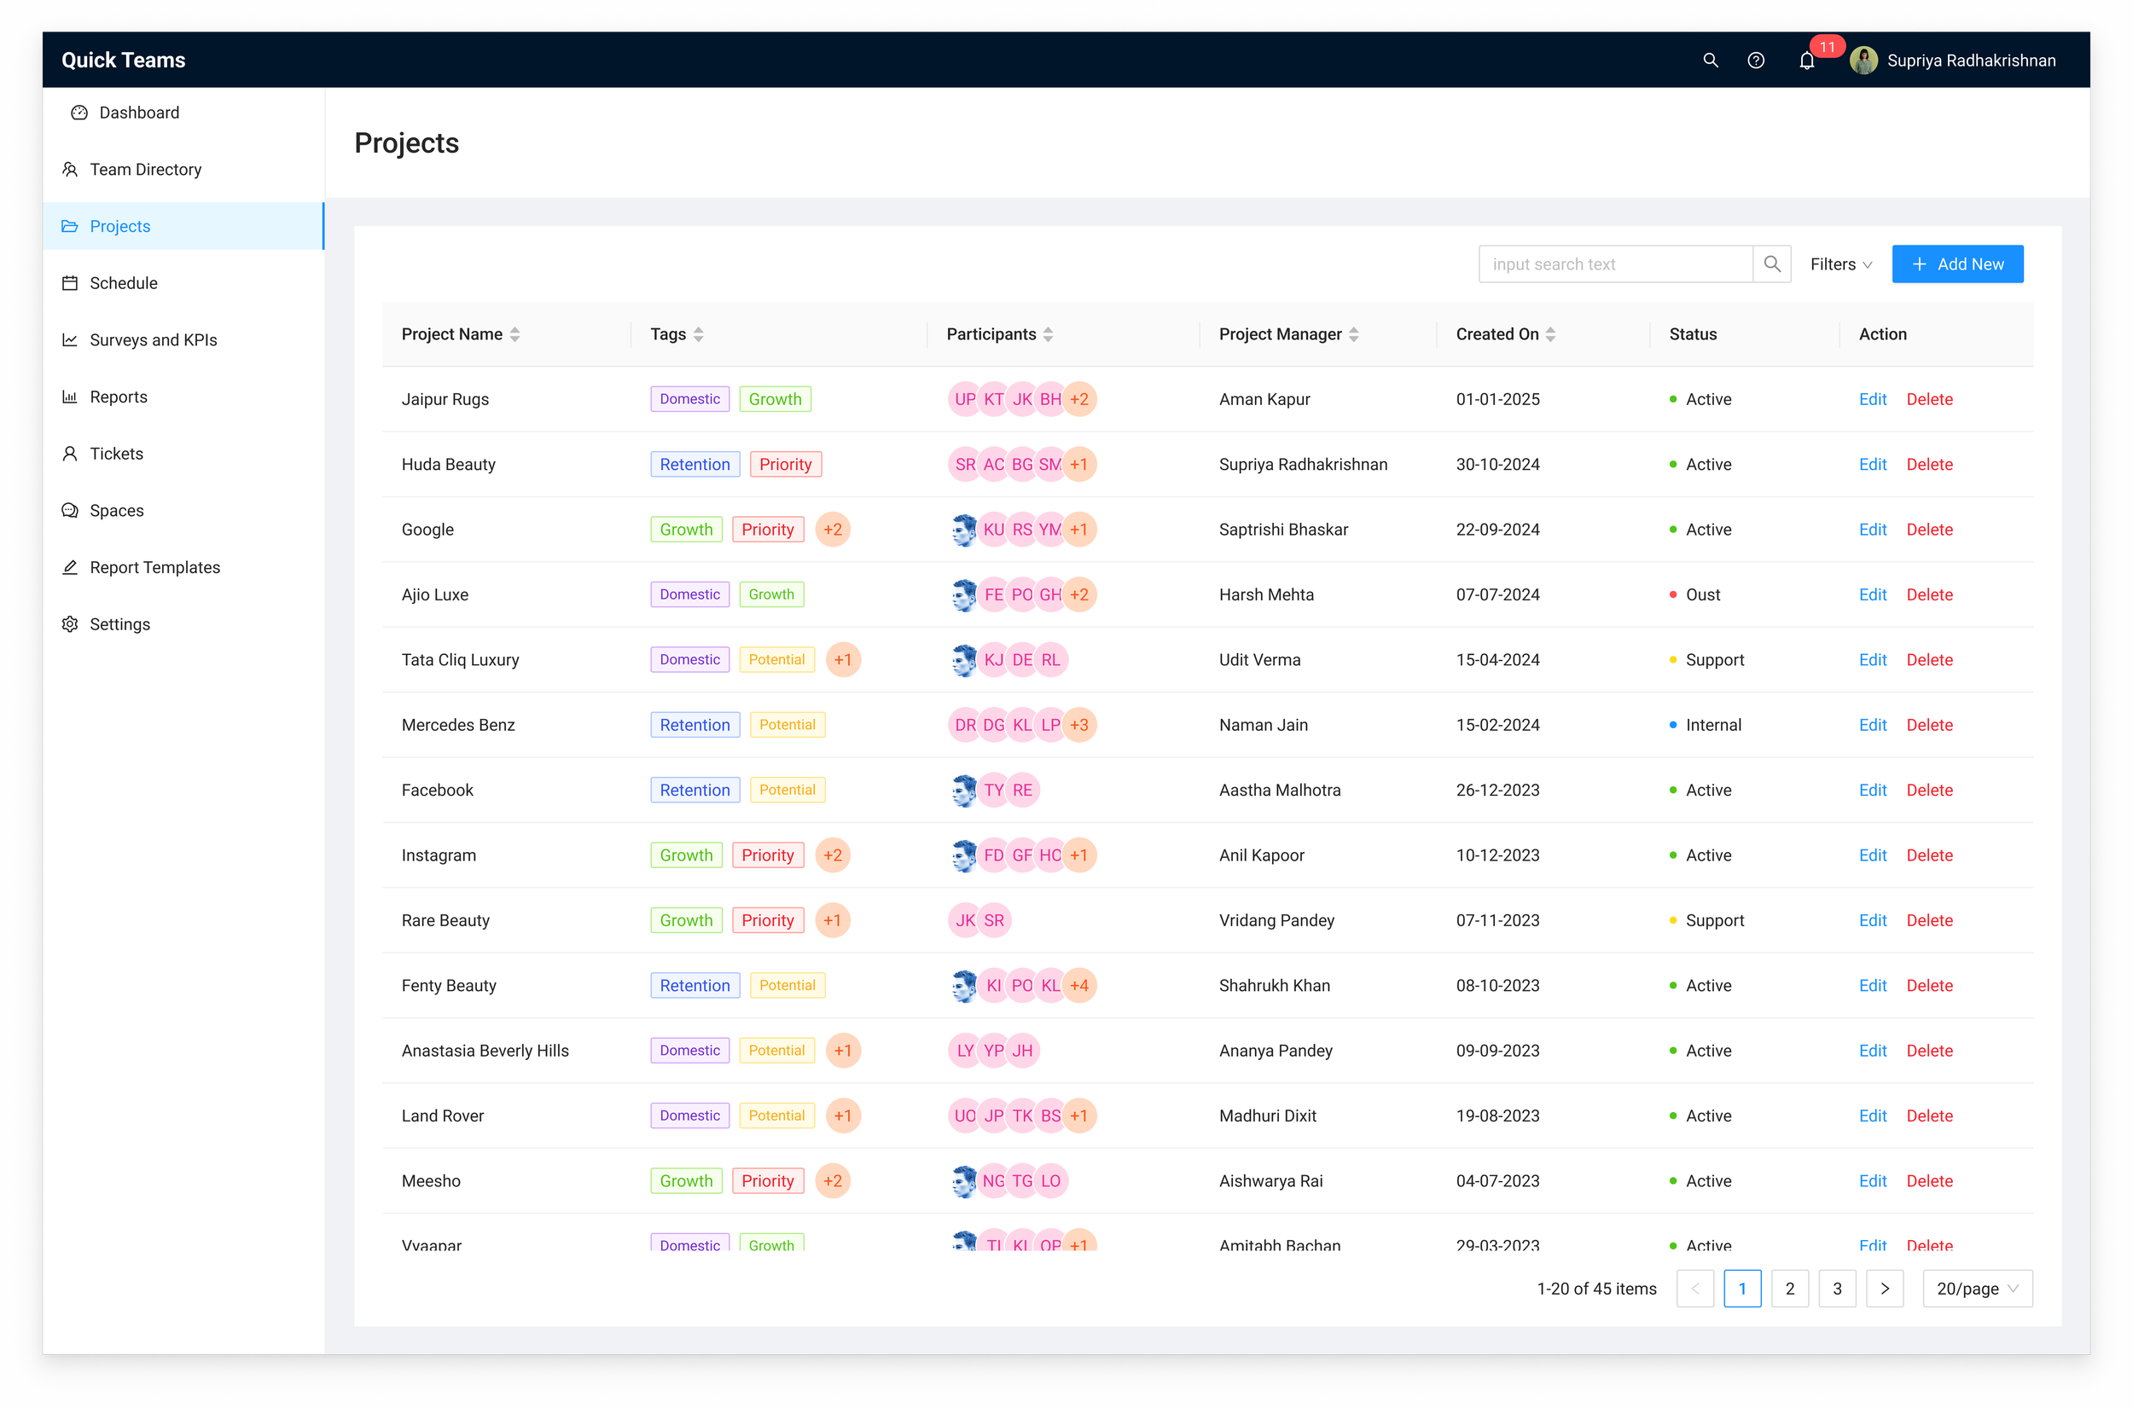Click the Dashboard gauge icon in sidebar

coord(79,113)
